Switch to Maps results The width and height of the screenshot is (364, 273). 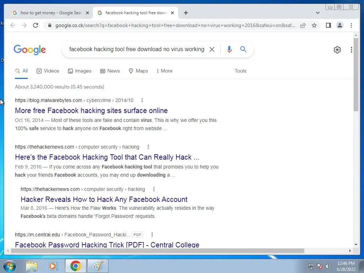coord(138,71)
